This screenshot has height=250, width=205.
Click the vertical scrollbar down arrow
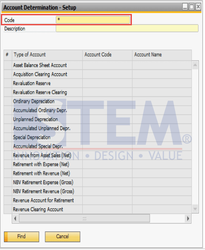pos(195,209)
